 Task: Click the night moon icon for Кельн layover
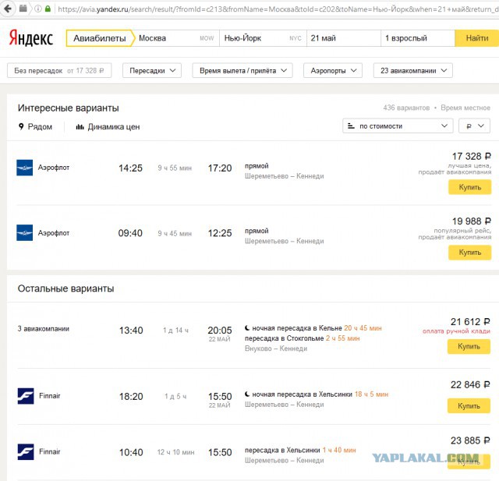[247, 327]
